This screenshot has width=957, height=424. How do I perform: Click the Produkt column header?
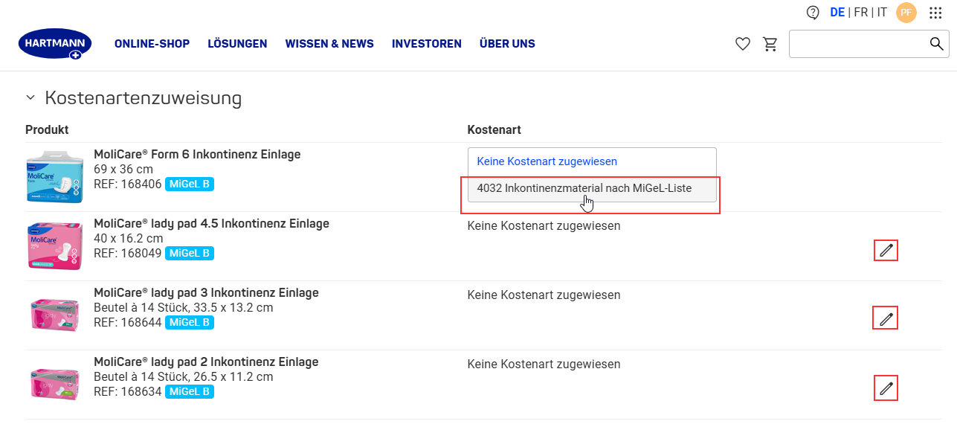[47, 130]
